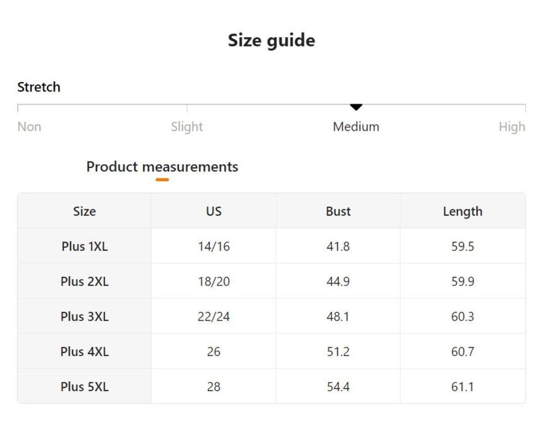Click the black stretch indicator marker
The height and width of the screenshot is (422, 546).
click(x=356, y=107)
